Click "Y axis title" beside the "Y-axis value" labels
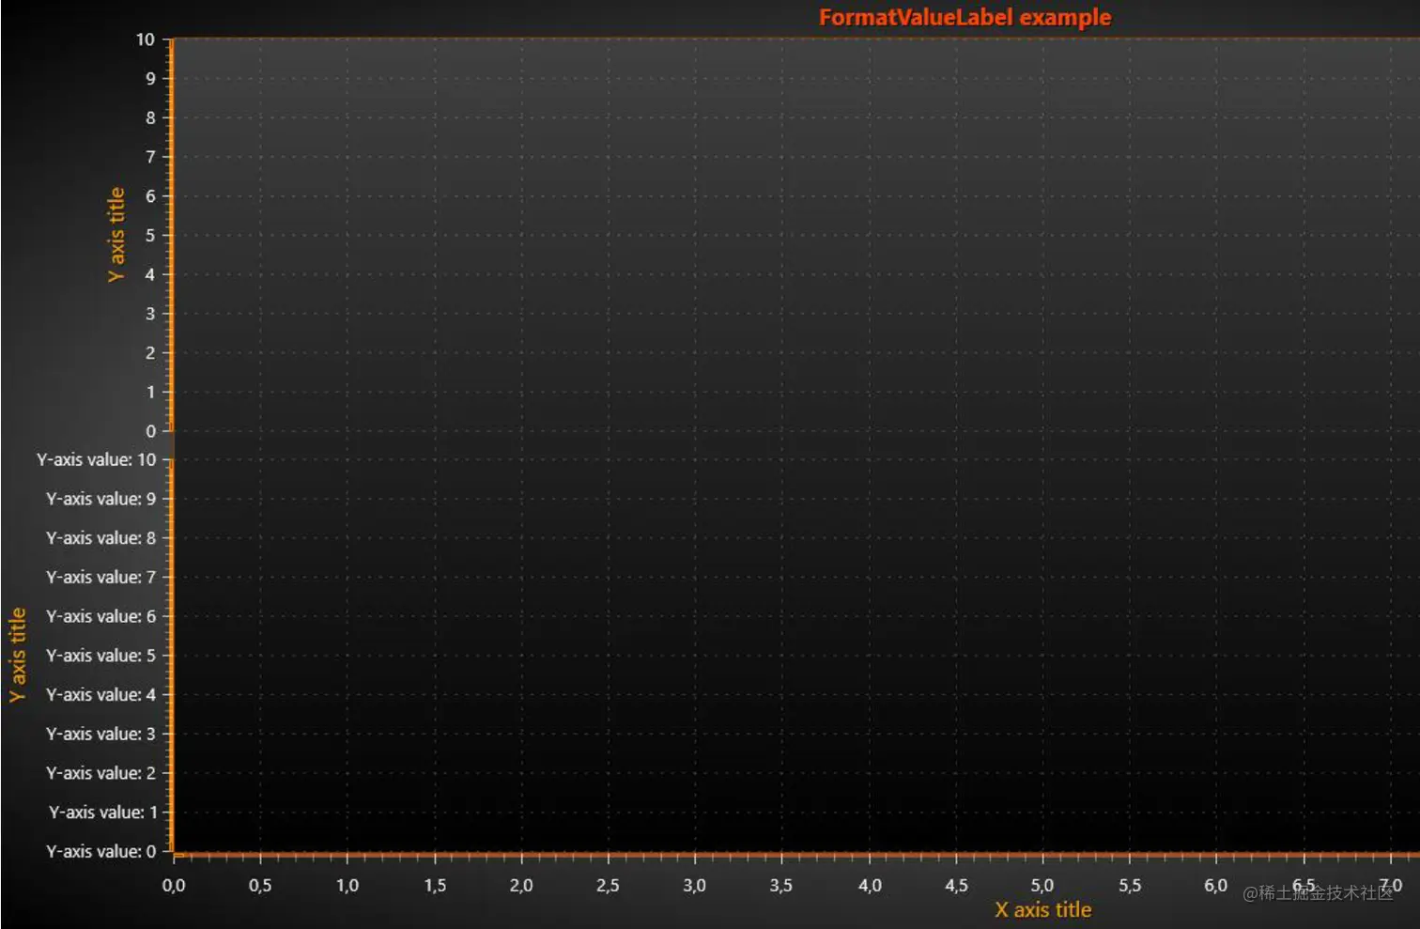 pos(17,655)
